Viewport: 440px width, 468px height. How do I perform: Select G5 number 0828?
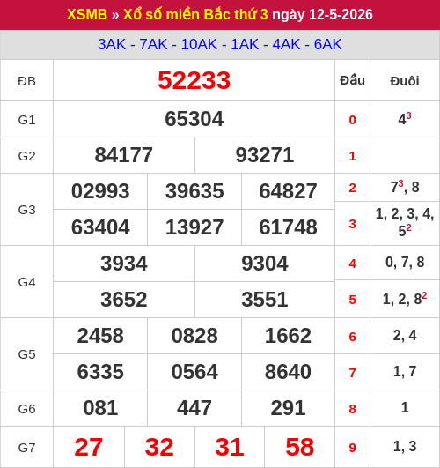194,336
